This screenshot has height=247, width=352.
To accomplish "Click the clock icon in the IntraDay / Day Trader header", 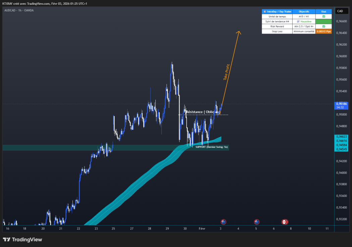I will [x=265, y=11].
